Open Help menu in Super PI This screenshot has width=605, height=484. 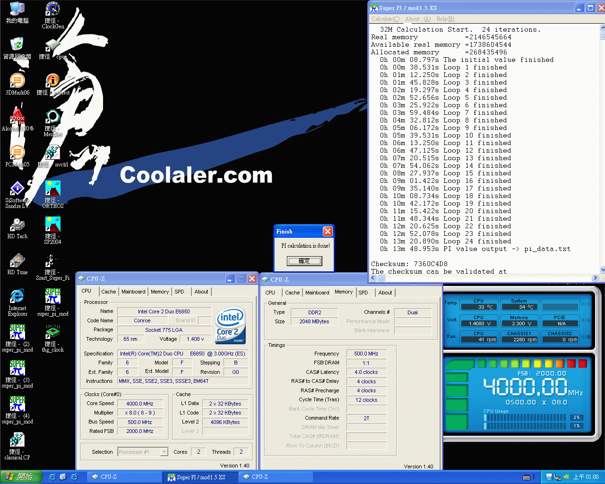point(445,19)
